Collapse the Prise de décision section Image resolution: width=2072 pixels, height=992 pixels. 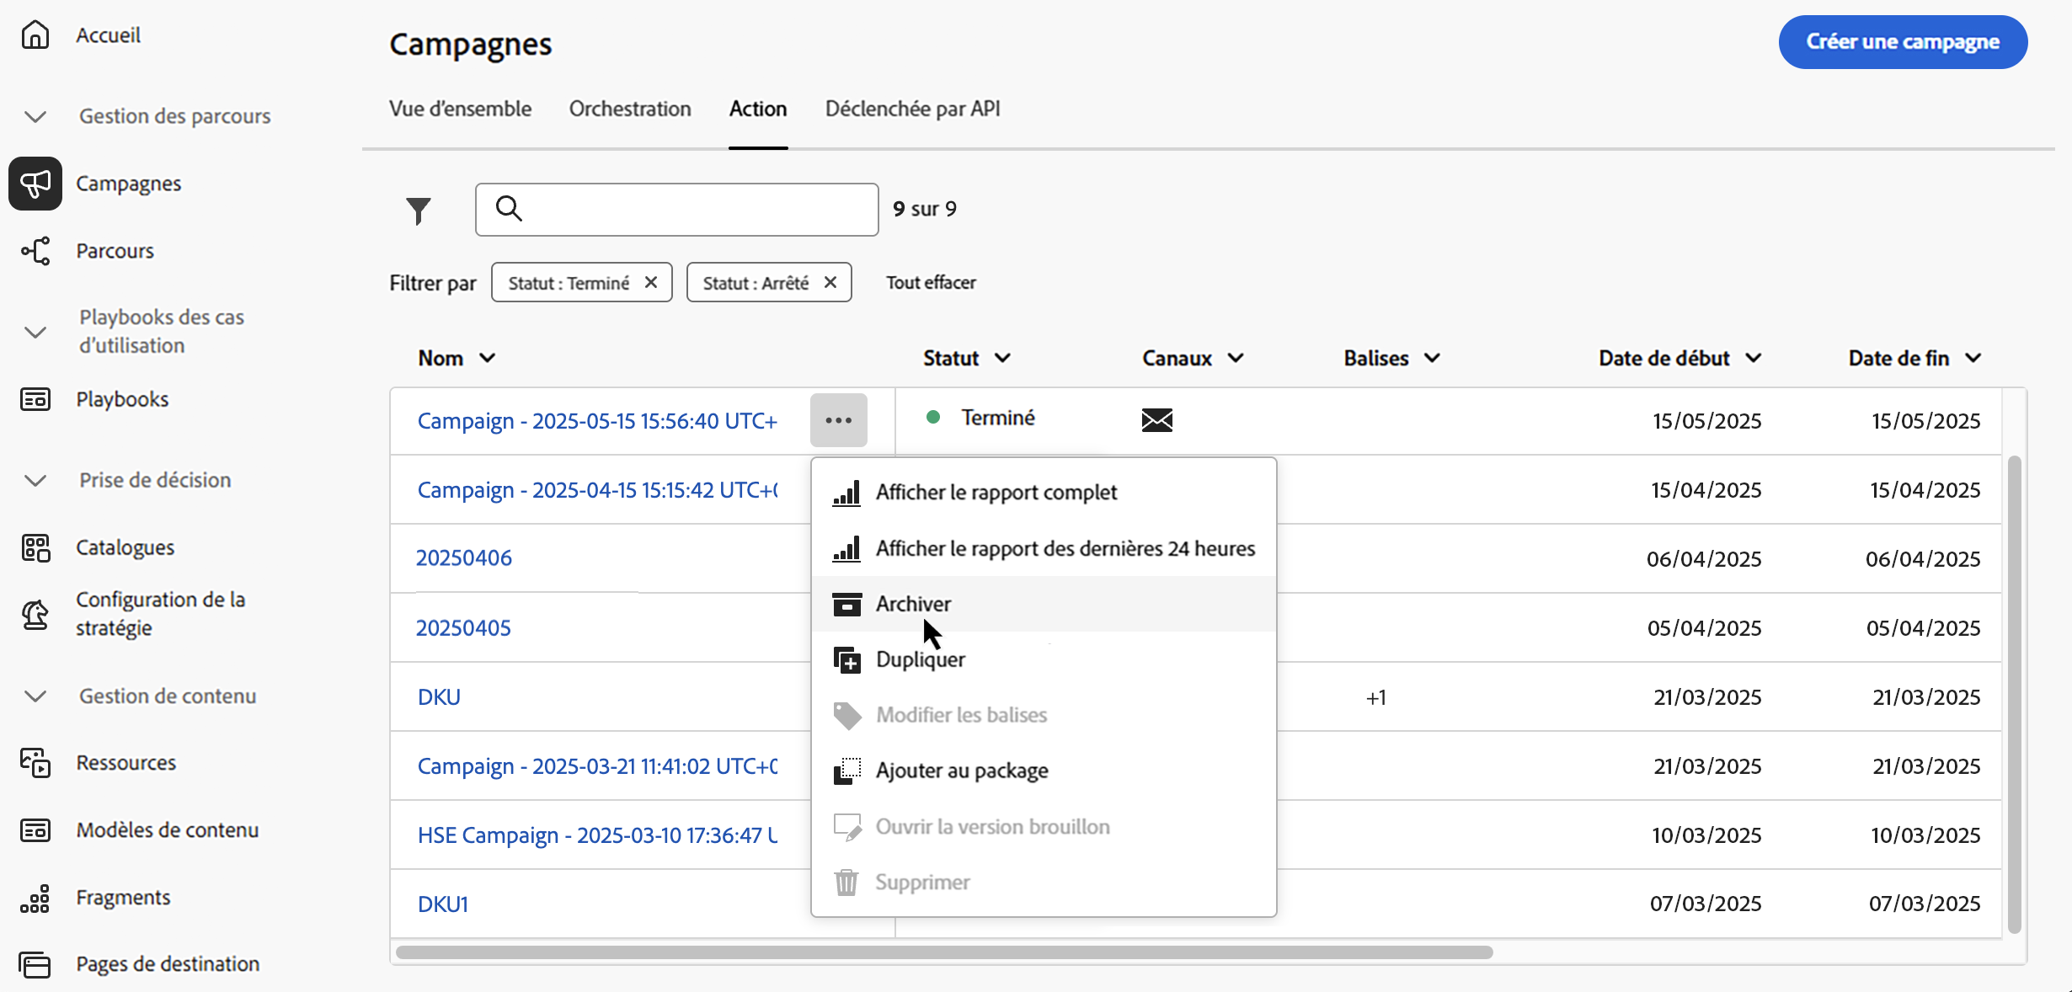[x=35, y=480]
